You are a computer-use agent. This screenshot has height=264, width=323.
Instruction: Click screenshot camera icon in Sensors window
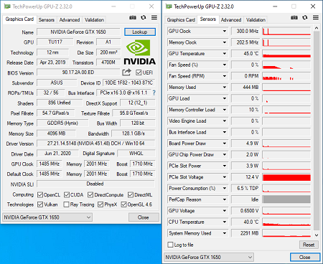click(294, 17)
